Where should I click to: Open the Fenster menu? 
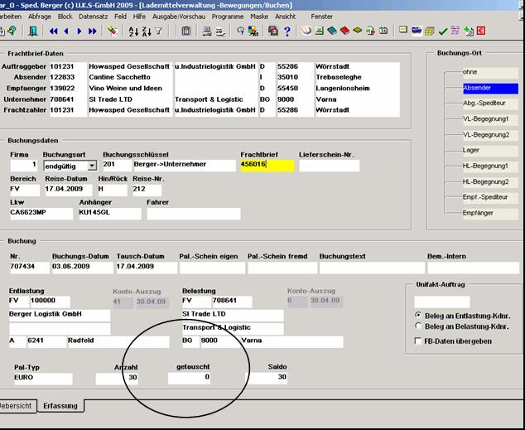click(322, 17)
